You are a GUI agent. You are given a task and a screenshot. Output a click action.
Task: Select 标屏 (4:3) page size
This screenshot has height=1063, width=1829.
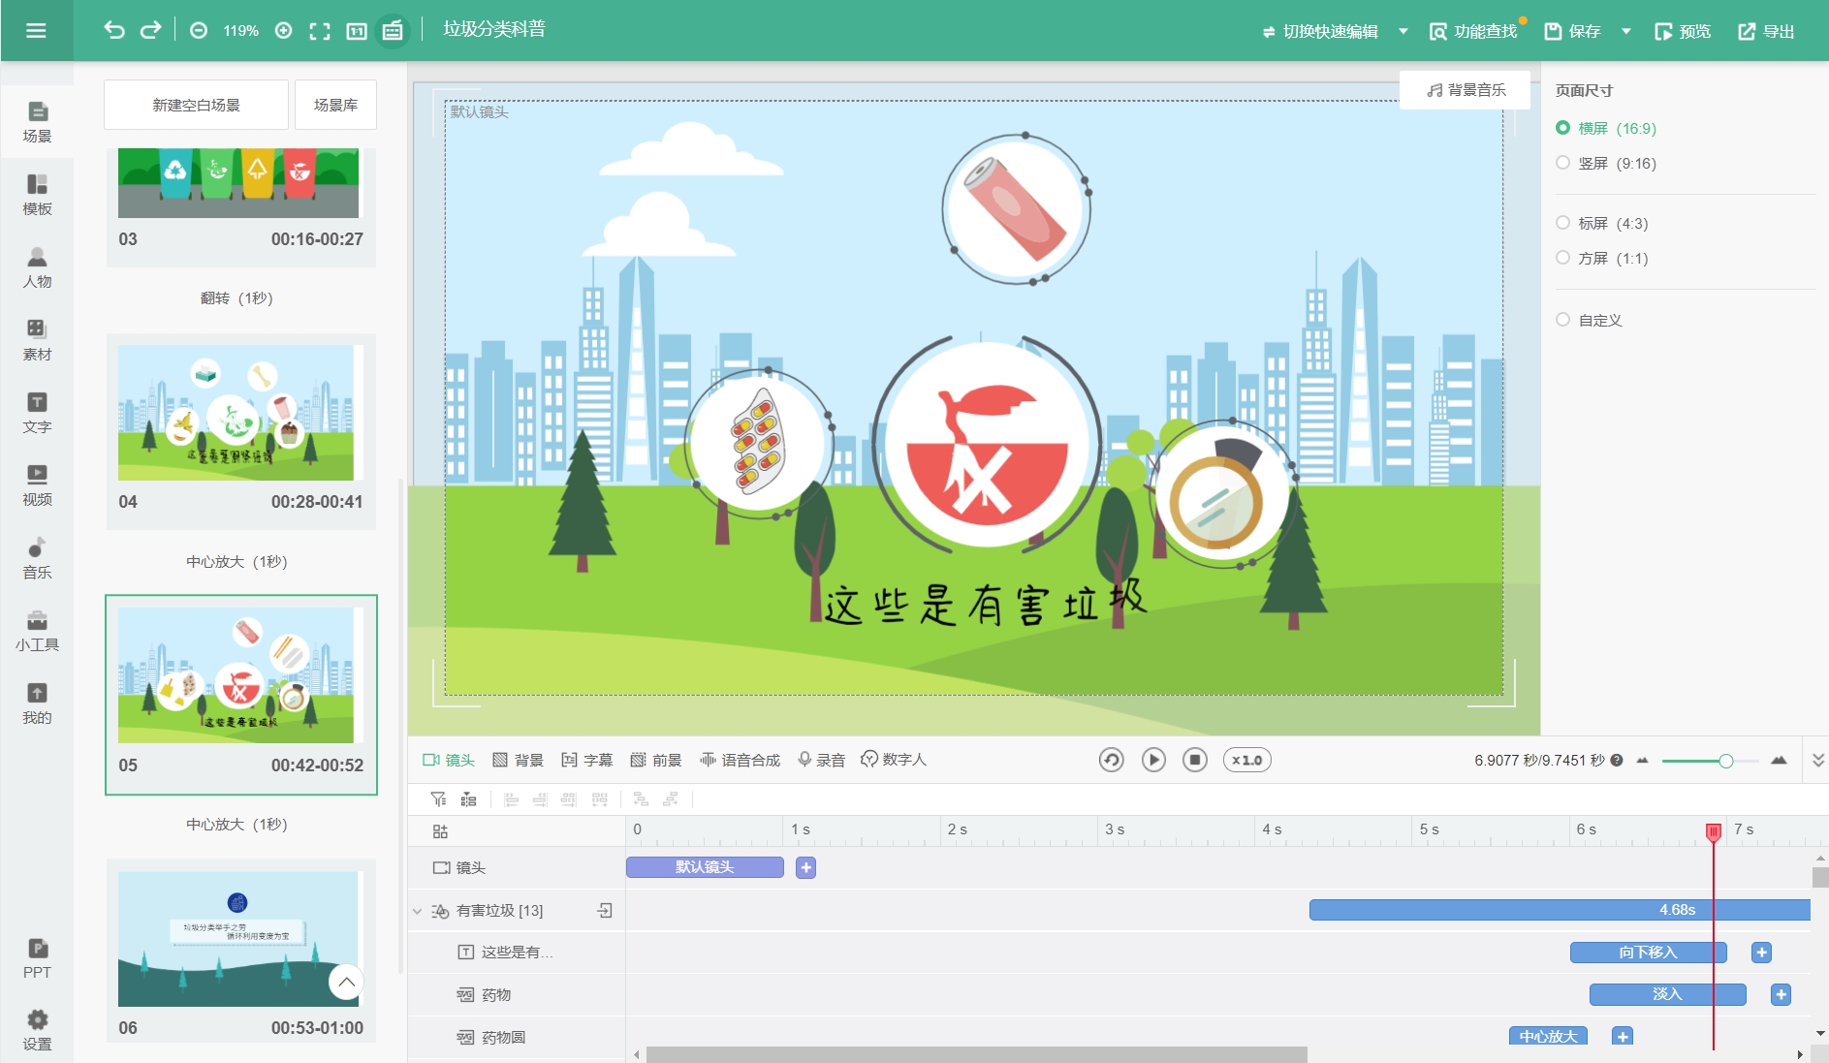1602,223
